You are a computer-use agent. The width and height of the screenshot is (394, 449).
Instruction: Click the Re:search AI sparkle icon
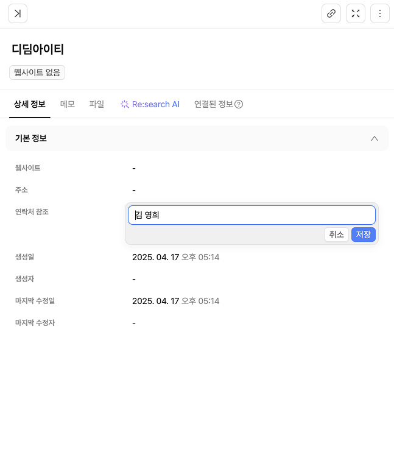click(125, 104)
